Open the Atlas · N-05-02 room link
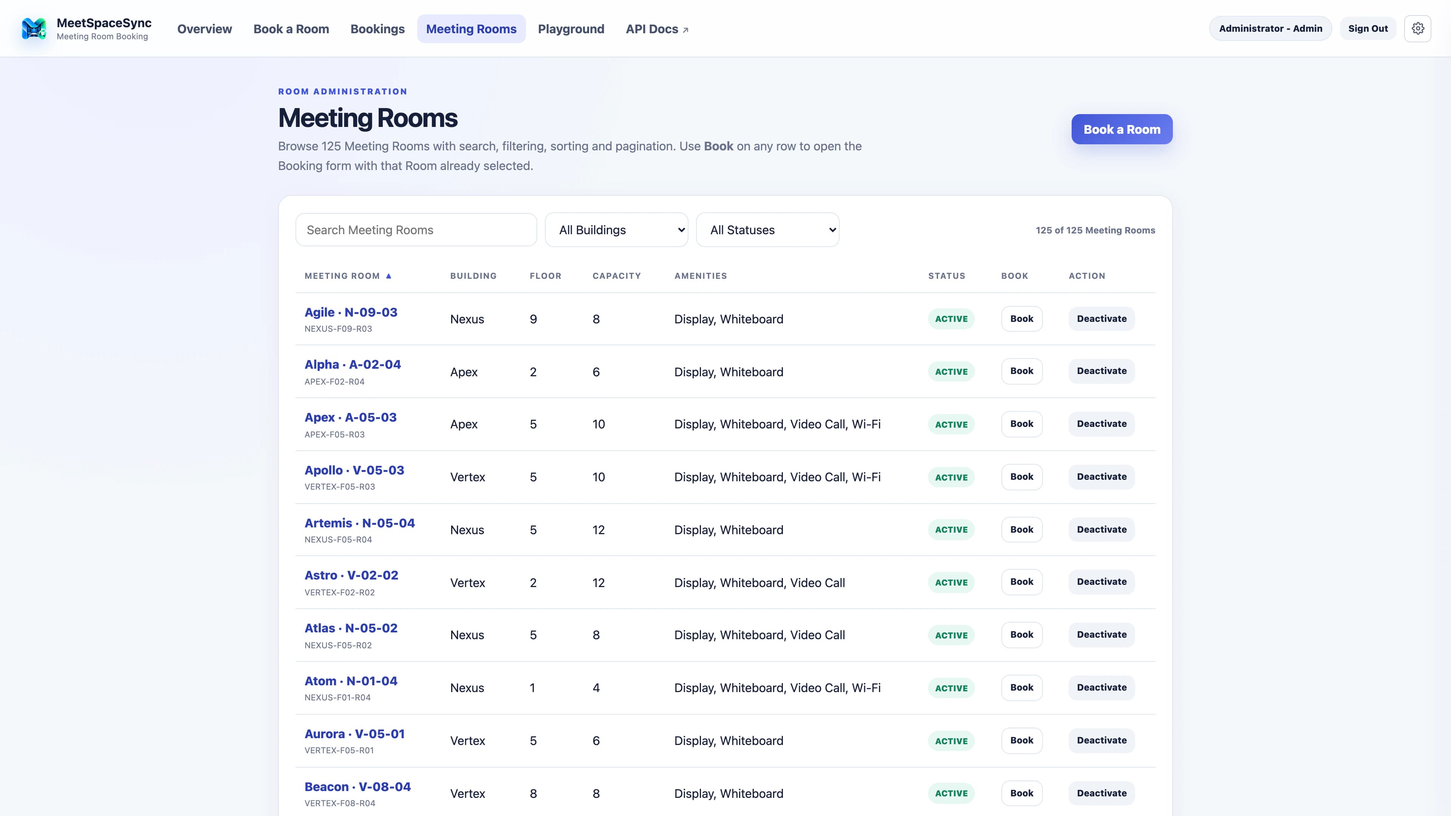Viewport: 1451px width, 816px height. pos(351,628)
